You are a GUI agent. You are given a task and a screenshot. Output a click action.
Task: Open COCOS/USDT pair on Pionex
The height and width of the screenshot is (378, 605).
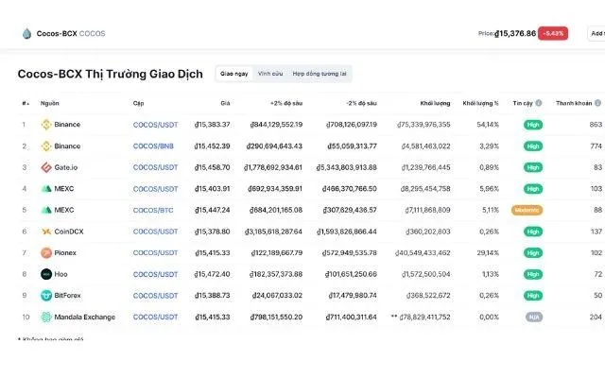pyautogui.click(x=155, y=253)
